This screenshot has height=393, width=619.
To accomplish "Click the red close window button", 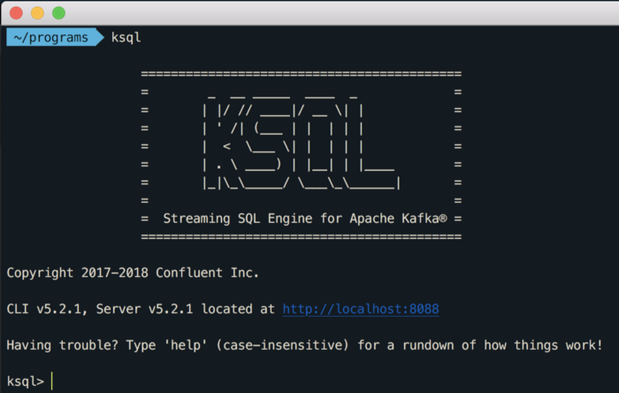I will pyautogui.click(x=16, y=13).
